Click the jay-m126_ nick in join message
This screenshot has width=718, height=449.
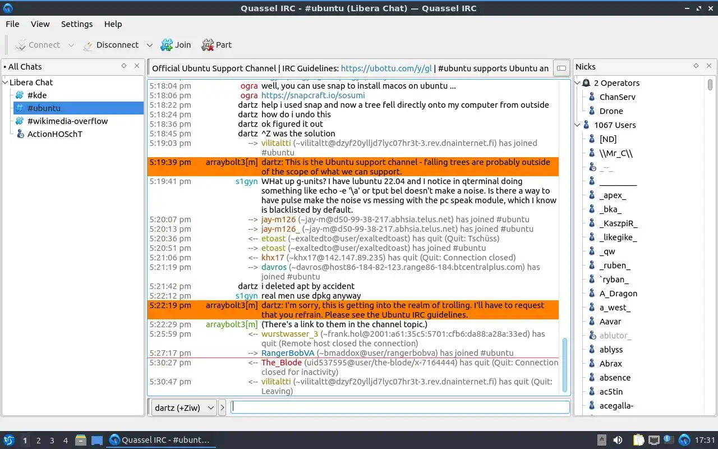[280, 229]
